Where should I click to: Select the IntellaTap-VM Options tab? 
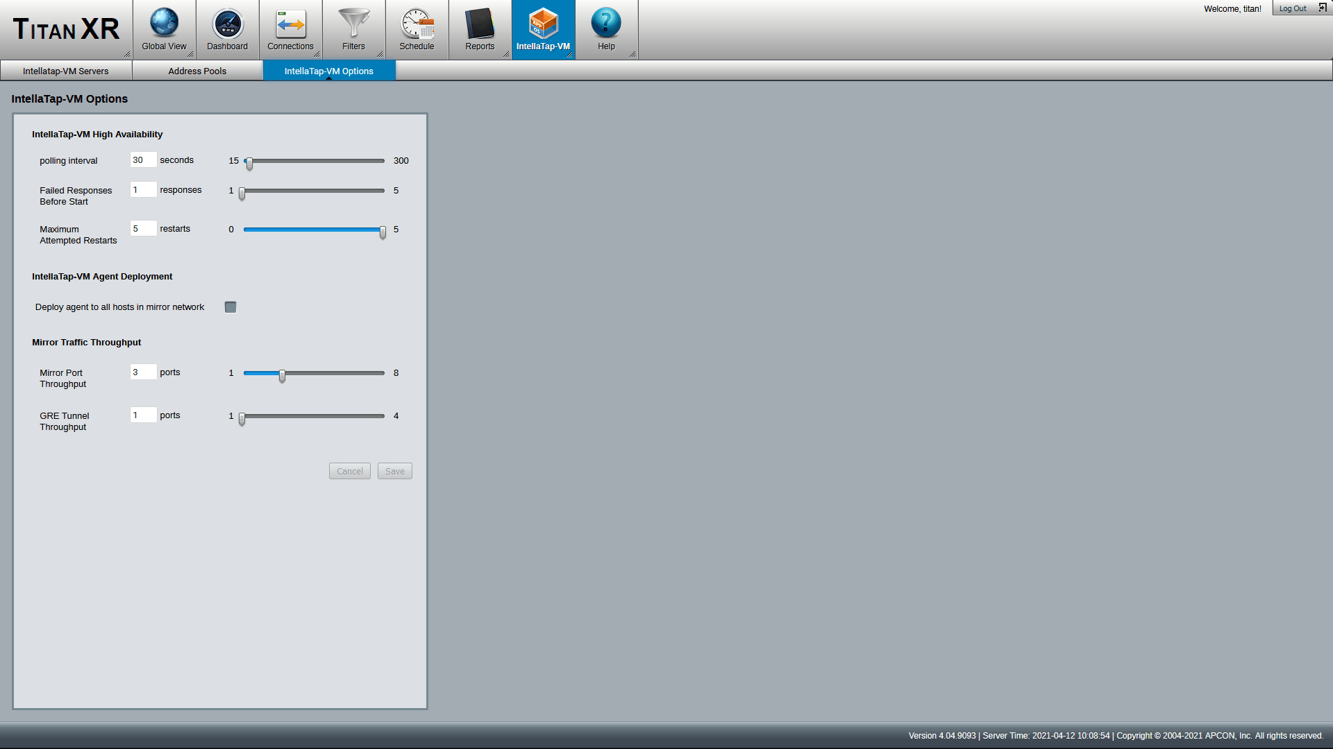[x=330, y=71]
